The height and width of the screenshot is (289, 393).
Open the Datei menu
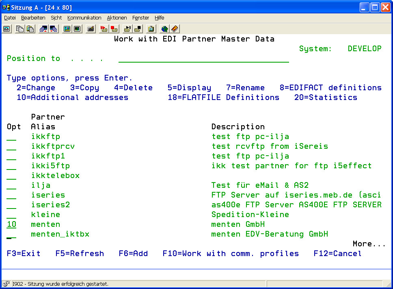pyautogui.click(x=10, y=18)
